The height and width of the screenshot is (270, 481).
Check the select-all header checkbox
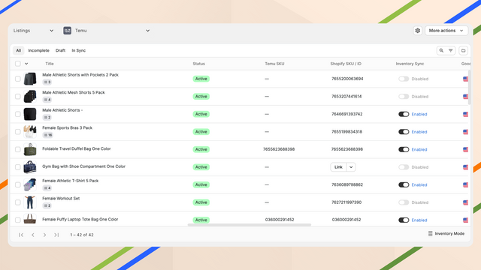click(x=18, y=64)
